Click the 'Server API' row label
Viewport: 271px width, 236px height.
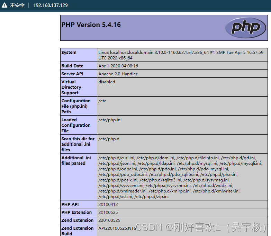coord(72,74)
